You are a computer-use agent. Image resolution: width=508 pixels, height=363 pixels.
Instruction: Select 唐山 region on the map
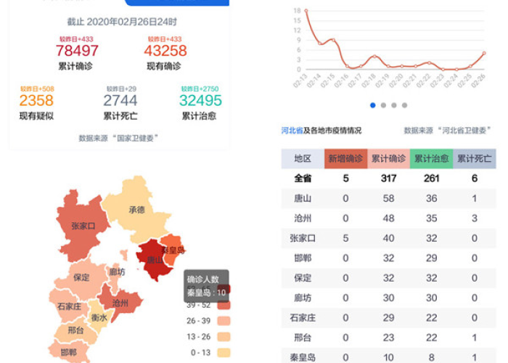tap(155, 260)
